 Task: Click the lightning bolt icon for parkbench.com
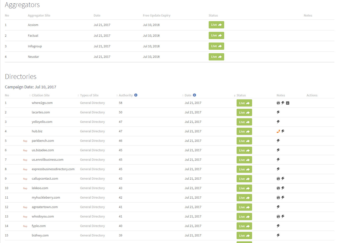point(278,141)
